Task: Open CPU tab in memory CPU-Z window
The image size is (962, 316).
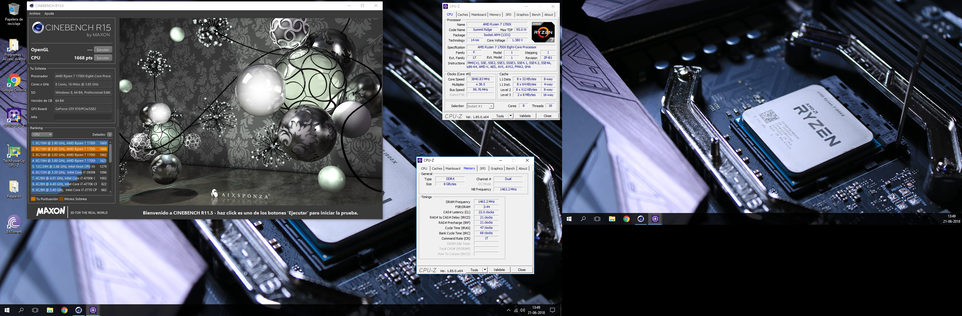Action: click(424, 169)
